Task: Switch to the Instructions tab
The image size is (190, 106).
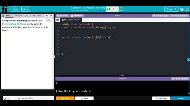Action: pyautogui.click(x=9, y=16)
